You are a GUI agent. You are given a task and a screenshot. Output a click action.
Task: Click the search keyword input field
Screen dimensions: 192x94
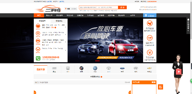pyautogui.click(x=99, y=7)
